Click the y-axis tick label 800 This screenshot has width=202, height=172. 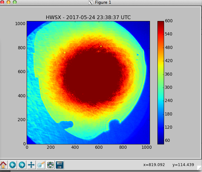22,48
